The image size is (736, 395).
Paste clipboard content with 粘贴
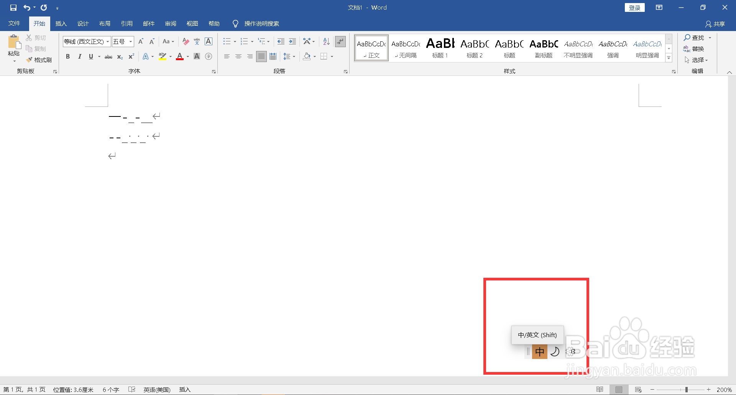(x=14, y=48)
